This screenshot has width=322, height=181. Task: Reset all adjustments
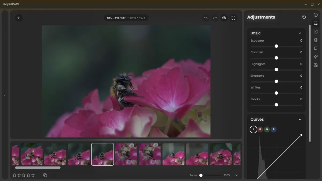coord(304,17)
